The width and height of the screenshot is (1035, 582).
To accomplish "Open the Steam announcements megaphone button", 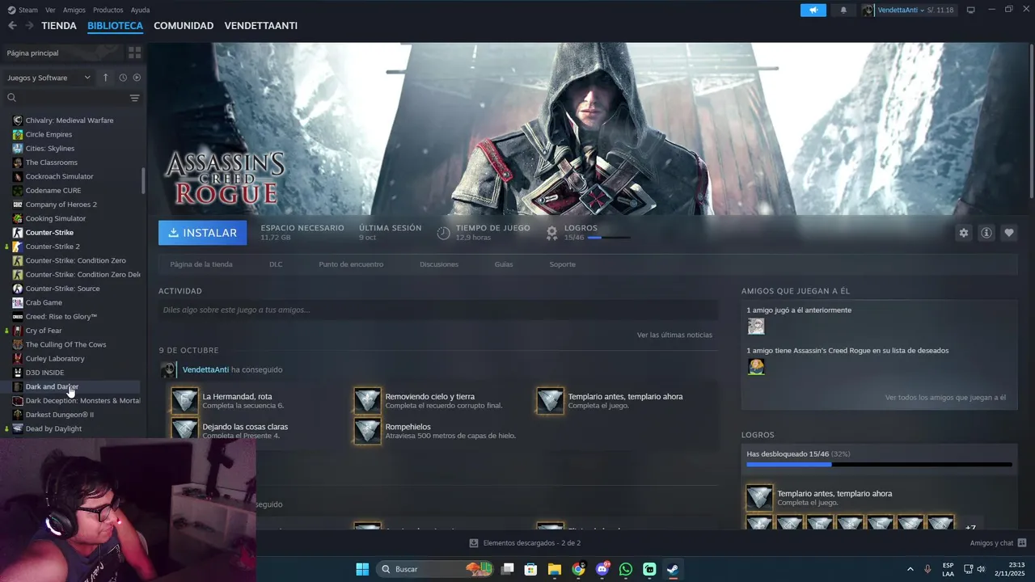I will click(x=813, y=10).
